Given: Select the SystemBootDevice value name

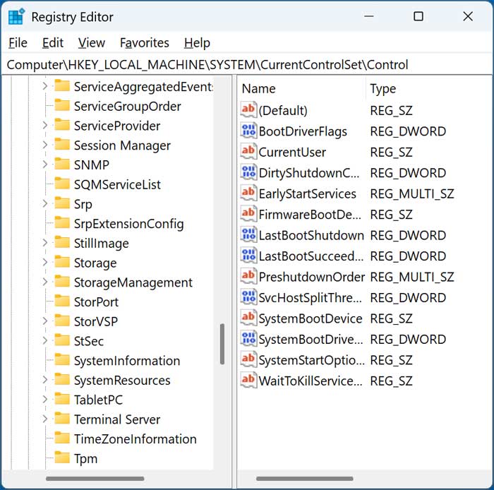Looking at the screenshot, I should (x=311, y=319).
